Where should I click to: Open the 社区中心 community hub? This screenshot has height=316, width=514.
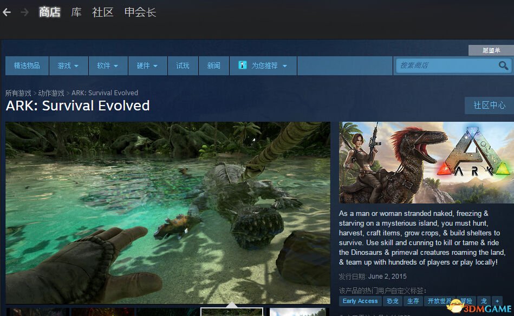coord(489,105)
